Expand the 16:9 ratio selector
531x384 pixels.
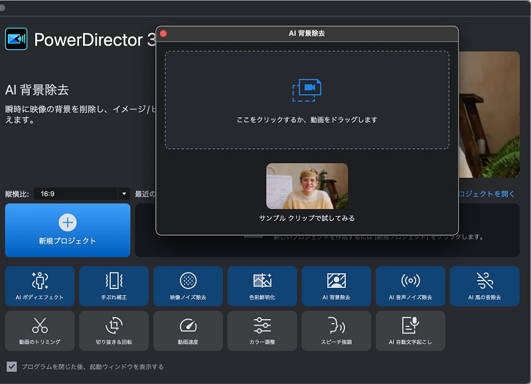point(123,194)
